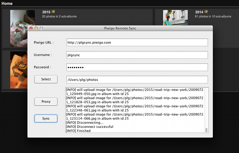Image resolution: width=239 pixels, height=153 pixels.
Task: Click the recent-photos star icon beside 2014
Action: pyautogui.click(x=206, y=12)
